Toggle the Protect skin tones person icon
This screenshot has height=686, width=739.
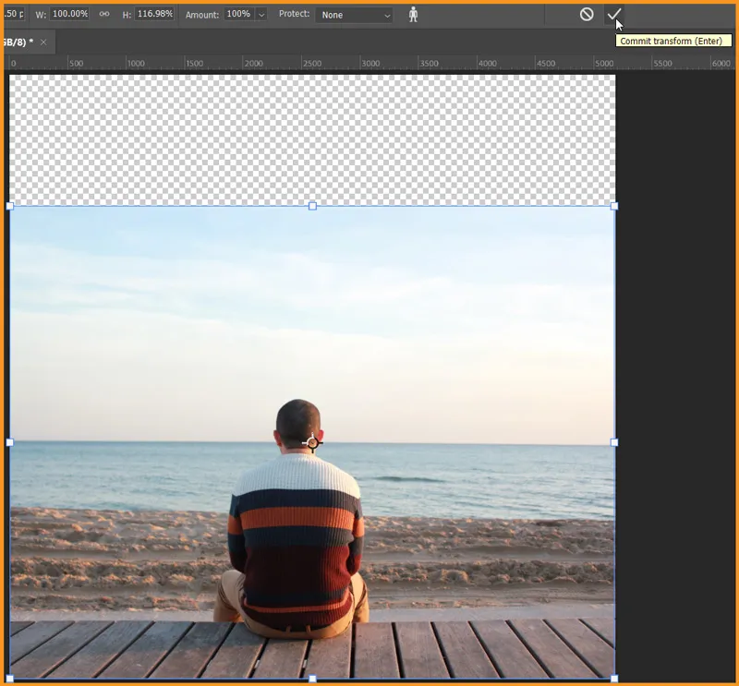[413, 15]
